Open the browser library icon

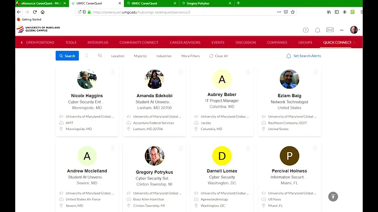329,12
